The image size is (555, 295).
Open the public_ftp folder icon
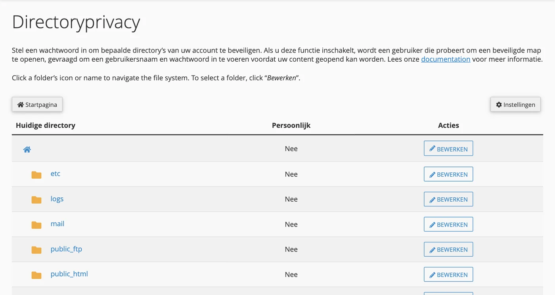click(x=36, y=250)
